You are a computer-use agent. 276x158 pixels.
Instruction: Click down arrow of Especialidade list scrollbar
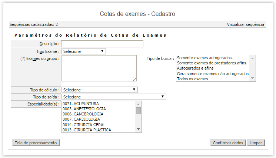point(138,129)
